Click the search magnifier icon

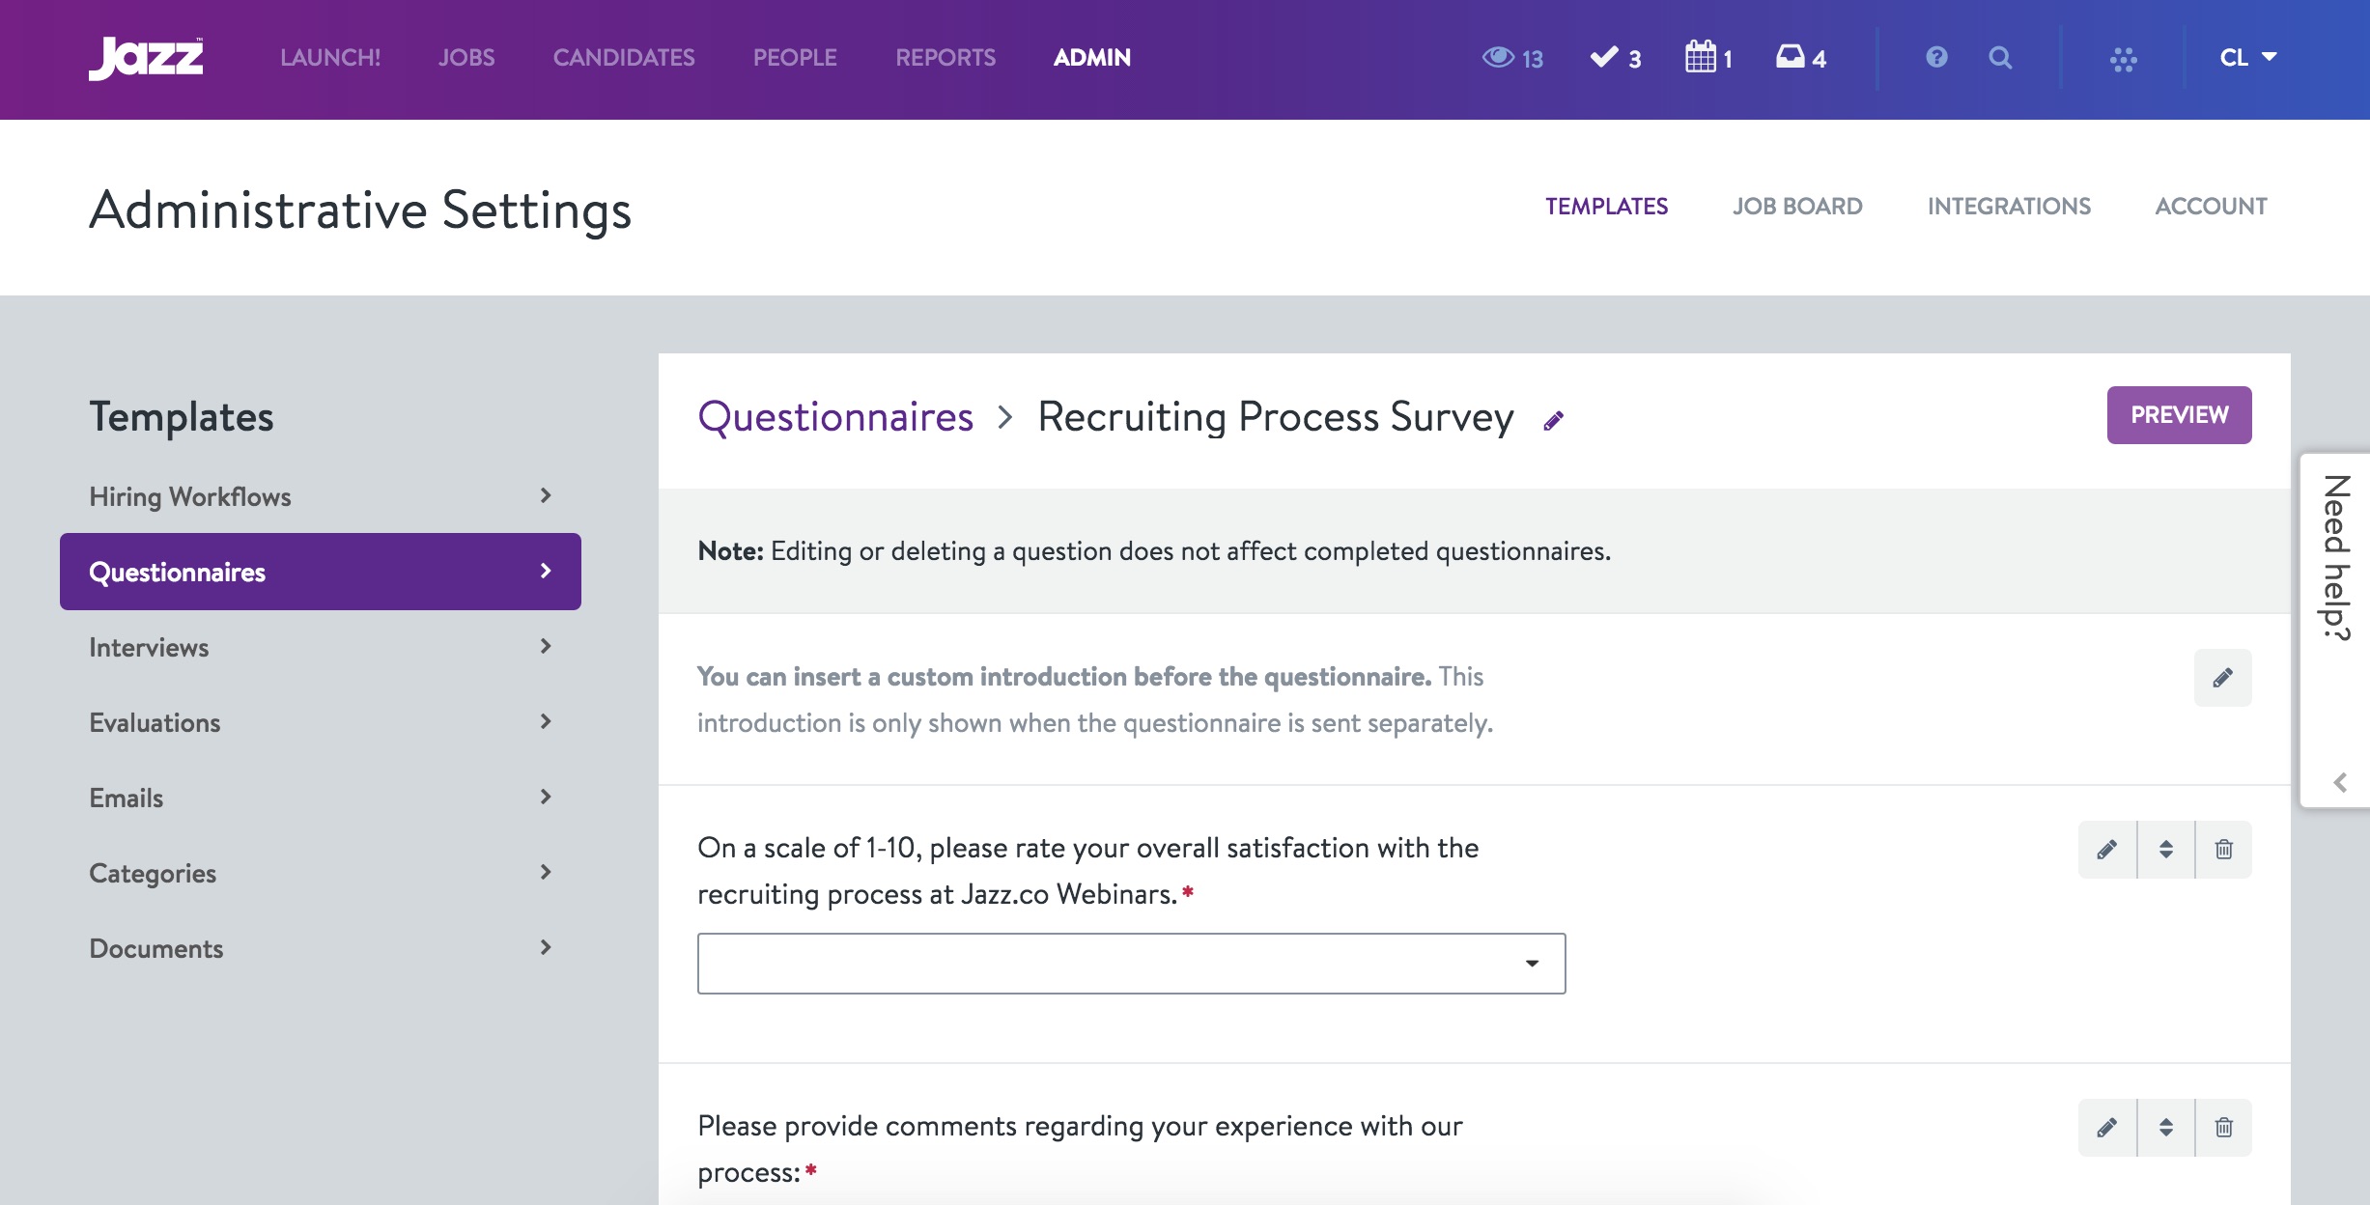[x=2000, y=58]
